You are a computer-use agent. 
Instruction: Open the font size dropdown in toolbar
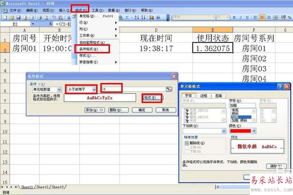point(227,17)
